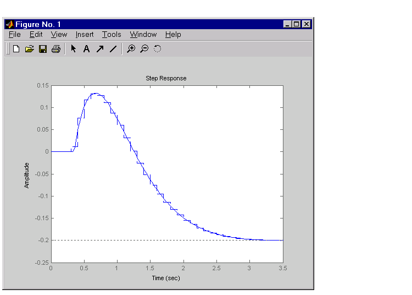Activate the Rotate 3D tool
Viewport: 412px width, 295px height.
pyautogui.click(x=157, y=49)
